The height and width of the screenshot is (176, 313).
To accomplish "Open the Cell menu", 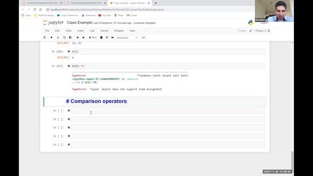I will pyautogui.click(x=92, y=31).
